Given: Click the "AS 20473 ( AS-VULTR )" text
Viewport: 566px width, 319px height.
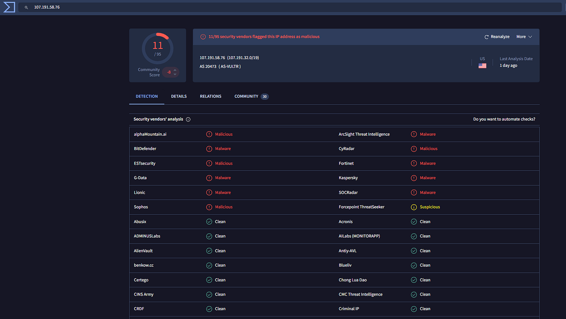Looking at the screenshot, I should tap(220, 66).
